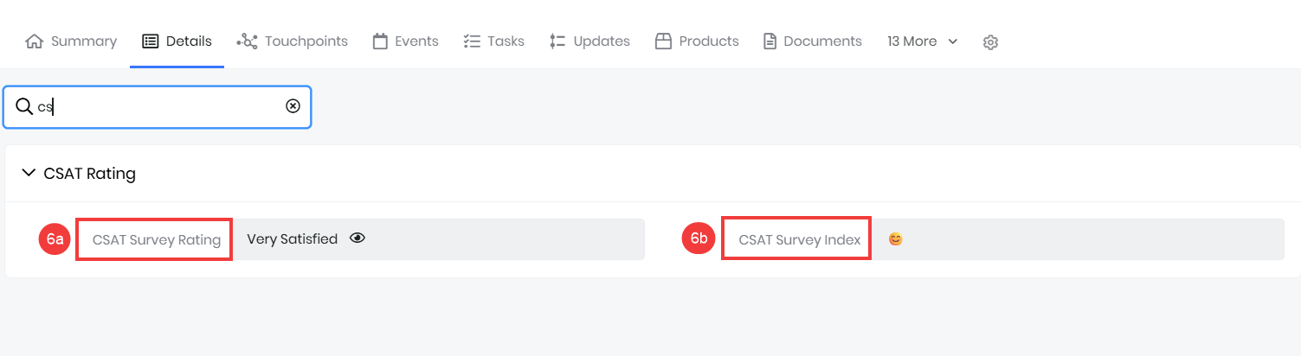Toggle eye icon next to Very Satisfied
The width and height of the screenshot is (1301, 356).
[357, 238]
